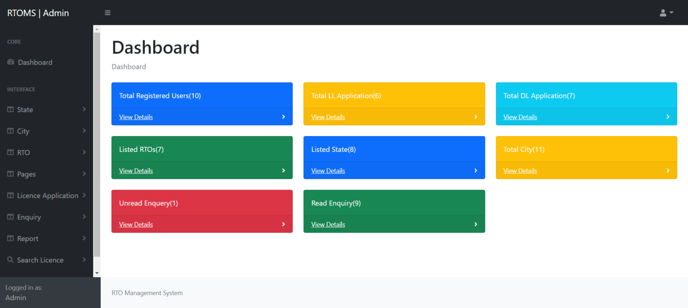The image size is (688, 308).
Task: Open View Details on Total Registered Users card
Action: point(136,117)
